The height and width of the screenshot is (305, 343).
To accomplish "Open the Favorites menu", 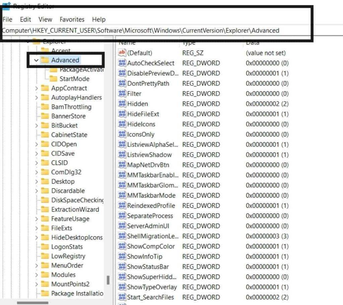I will click(72, 19).
